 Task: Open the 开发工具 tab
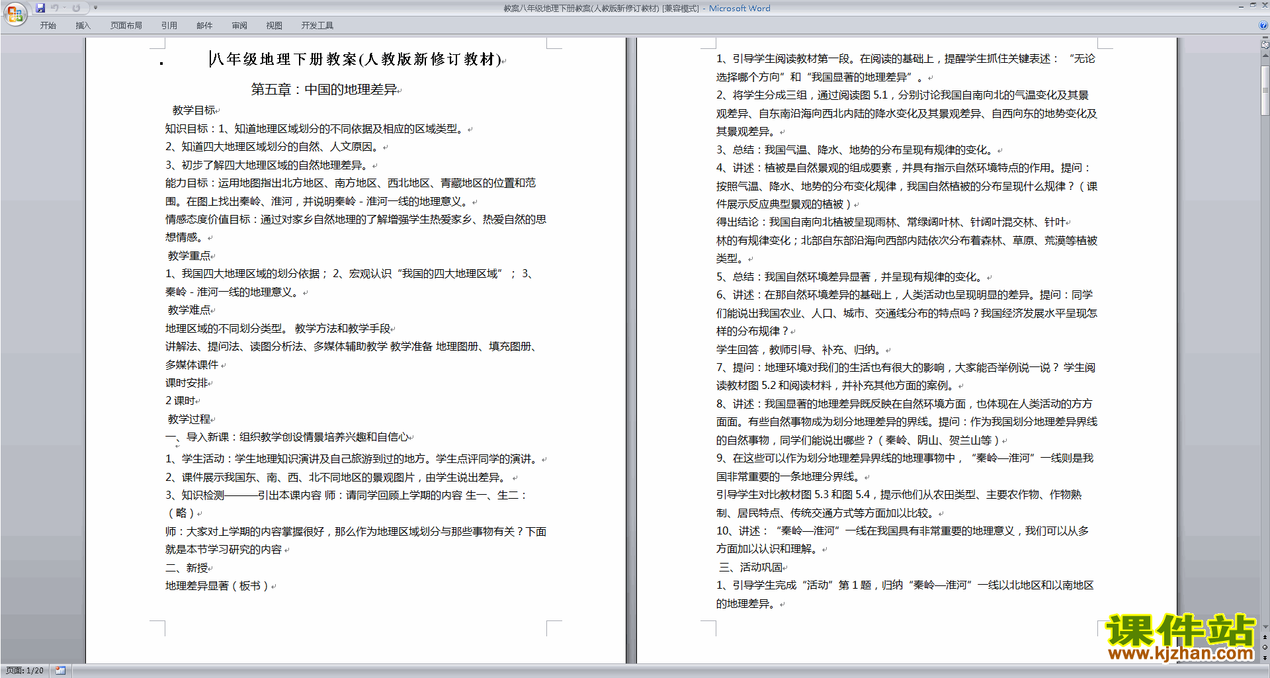(x=317, y=26)
